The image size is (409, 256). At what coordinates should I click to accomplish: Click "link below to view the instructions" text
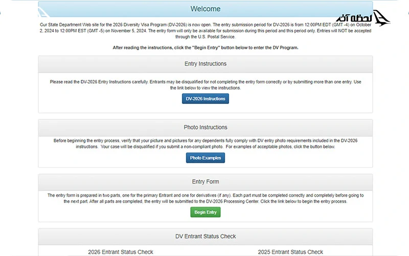coord(205,88)
